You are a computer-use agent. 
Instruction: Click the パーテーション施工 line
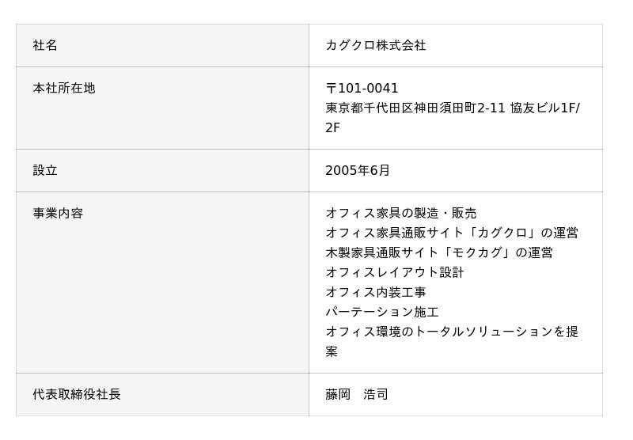382,313
